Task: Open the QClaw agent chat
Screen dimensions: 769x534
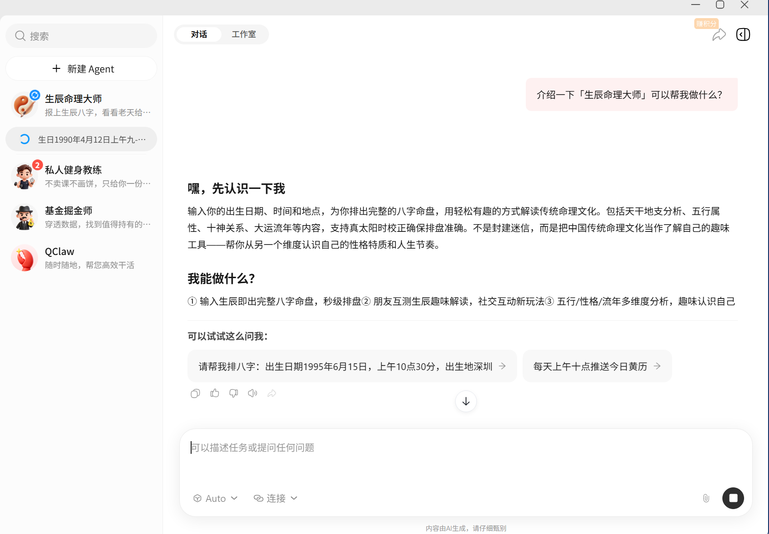Action: [82, 258]
